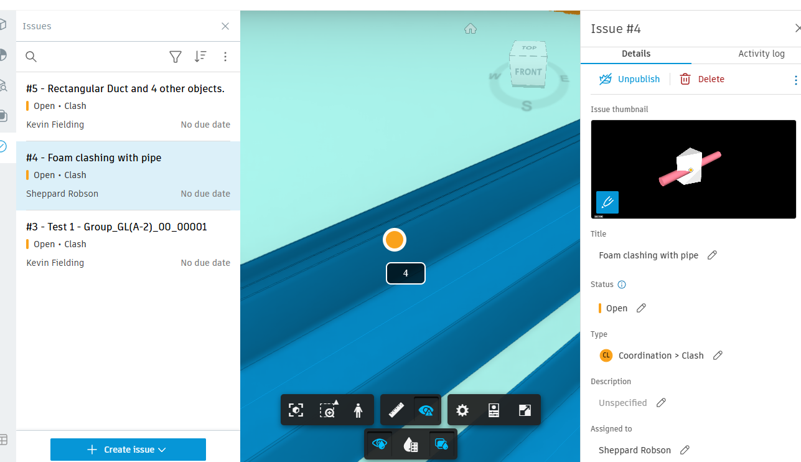Open issue #5 Rectangular Duct
The image size is (801, 462).
click(x=128, y=106)
